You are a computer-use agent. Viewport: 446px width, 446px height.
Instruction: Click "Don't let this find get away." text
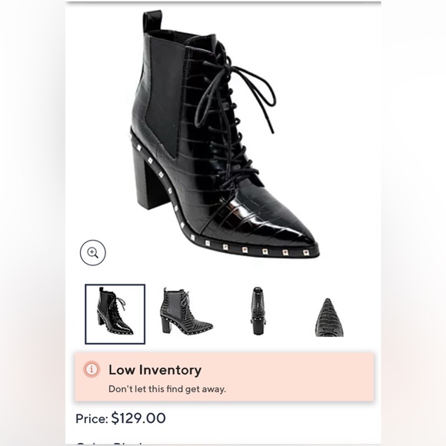point(168,389)
